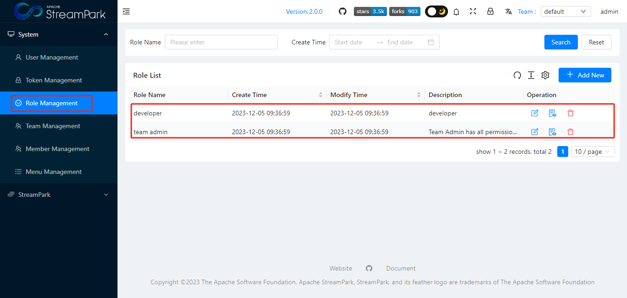Lock the screen

tap(490, 11)
